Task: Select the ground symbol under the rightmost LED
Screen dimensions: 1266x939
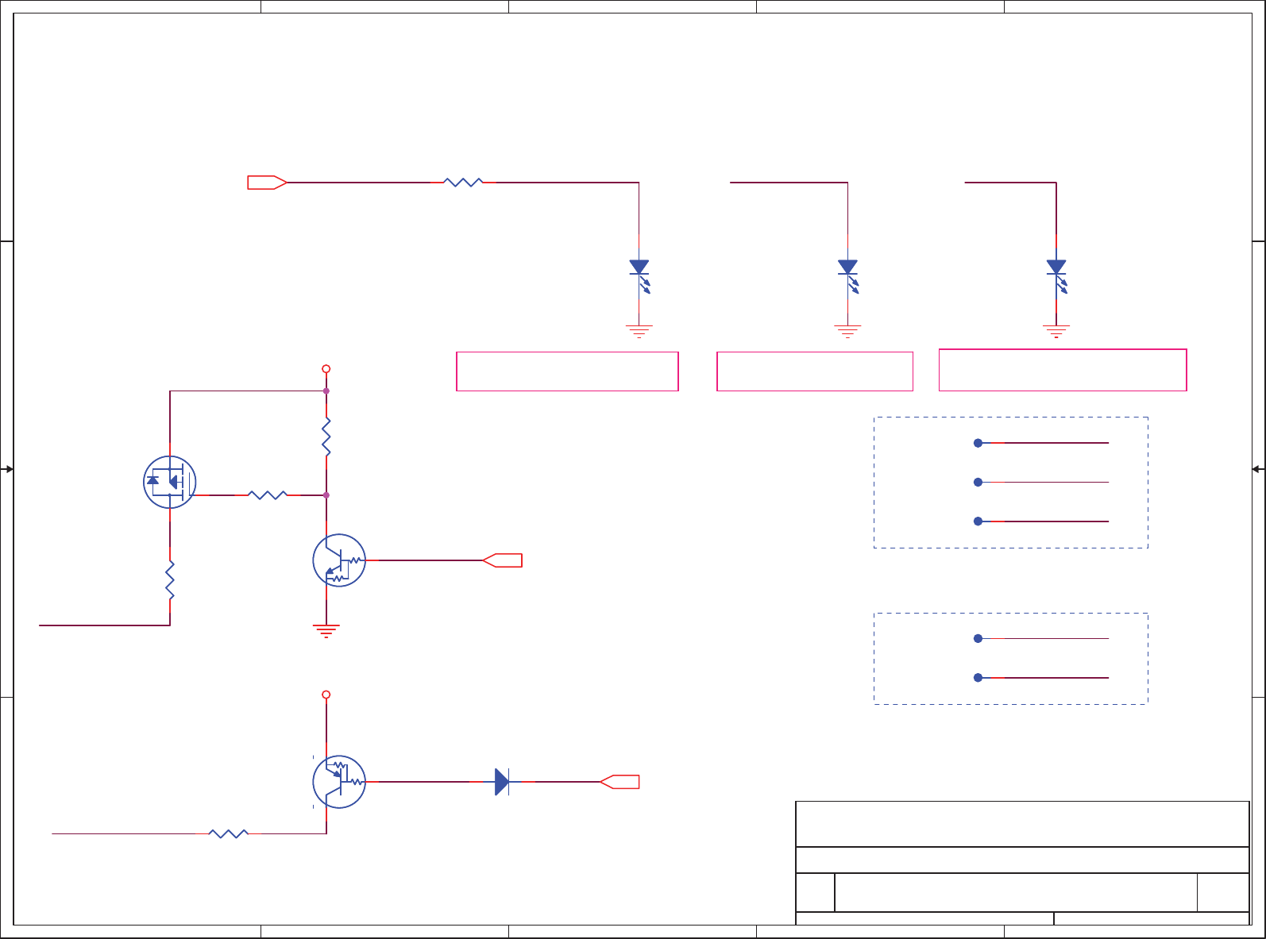Action: [x=1056, y=331]
